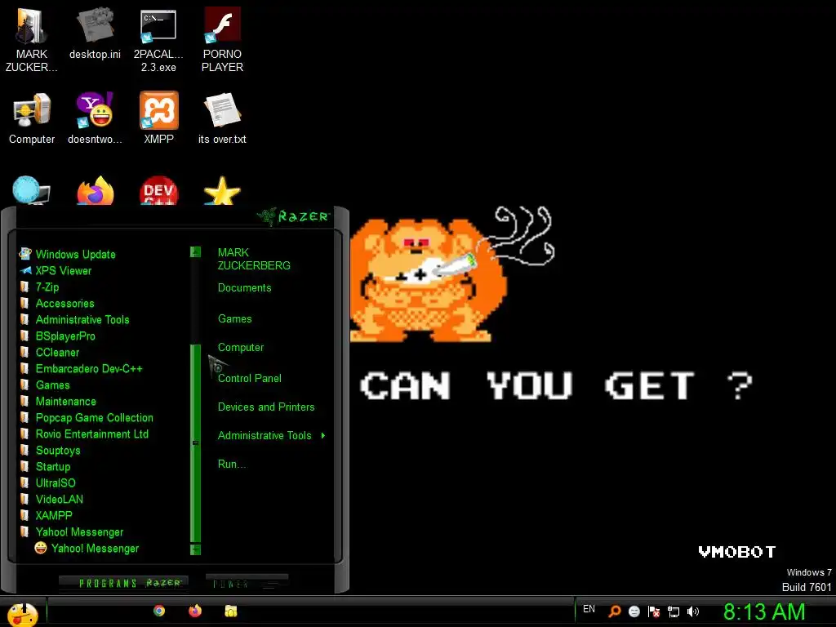
Task: Open the PORNO PLAYER Flash icon
Action: point(222,39)
